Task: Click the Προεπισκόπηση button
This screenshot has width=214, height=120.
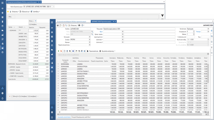Action: [x=93, y=51]
